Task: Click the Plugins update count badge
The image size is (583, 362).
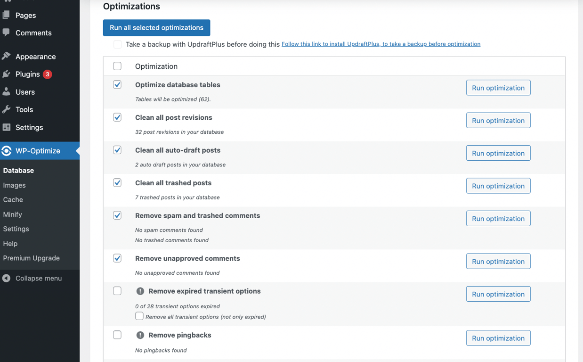Action: (x=49, y=74)
